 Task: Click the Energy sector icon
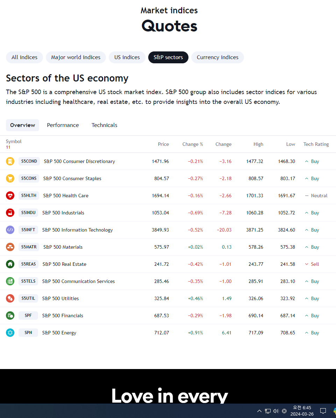[x=10, y=332]
